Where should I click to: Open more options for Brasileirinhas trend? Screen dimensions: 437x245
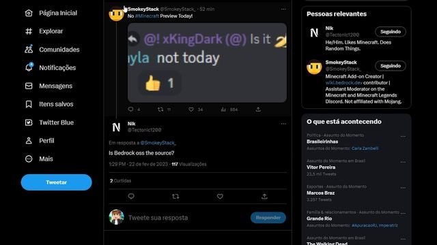[403, 137]
